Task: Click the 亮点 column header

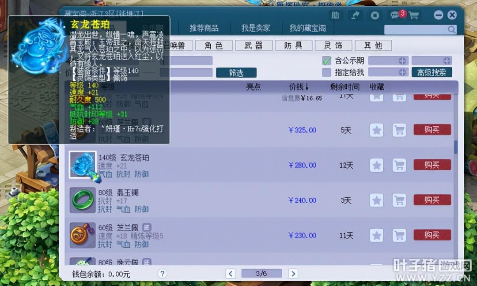Action: [254, 87]
